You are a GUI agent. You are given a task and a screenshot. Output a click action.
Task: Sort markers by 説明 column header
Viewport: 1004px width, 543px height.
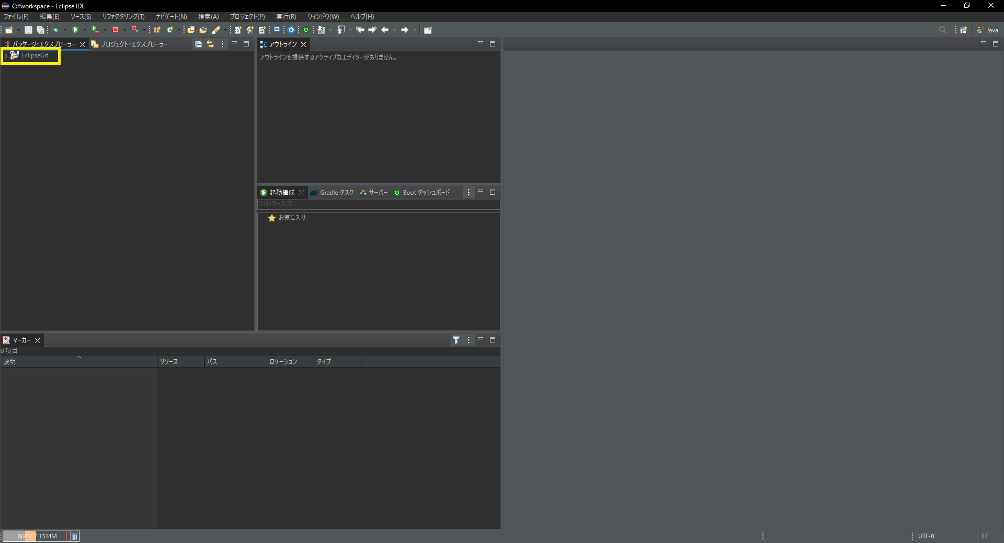click(78, 362)
